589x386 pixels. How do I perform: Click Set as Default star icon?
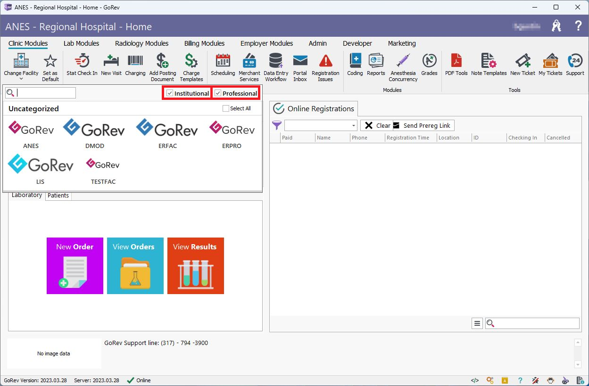click(x=50, y=62)
